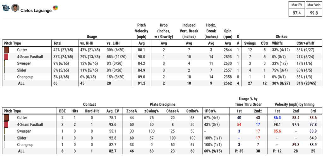
Task: Click the Hard-Hit column header
Action: point(91,111)
